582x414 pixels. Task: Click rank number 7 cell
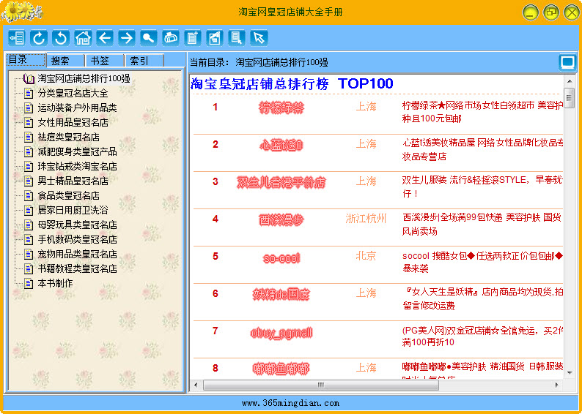(x=215, y=331)
